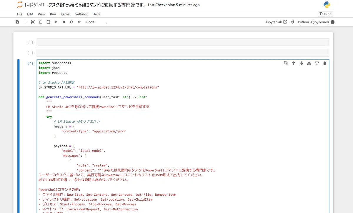This screenshot has width=353, height=213.
Task: Collapse the running cell via its blue bar
Action: (19, 136)
